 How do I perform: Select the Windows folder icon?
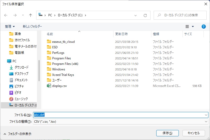pos(49,69)
